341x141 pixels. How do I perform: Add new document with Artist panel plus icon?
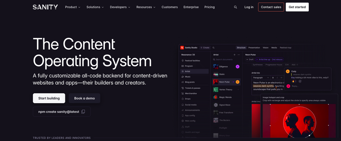click(x=234, y=55)
